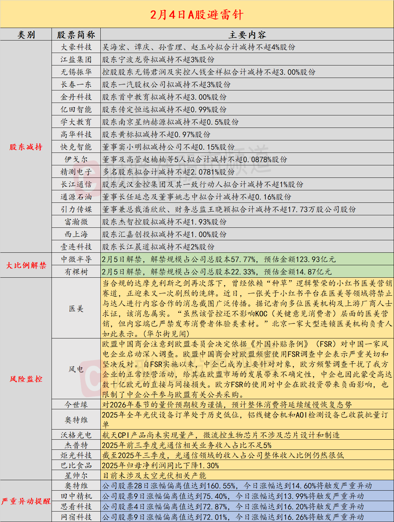This screenshot has height=522, width=394.
Task: Click the 主要内容 column header
Action: coord(247,35)
